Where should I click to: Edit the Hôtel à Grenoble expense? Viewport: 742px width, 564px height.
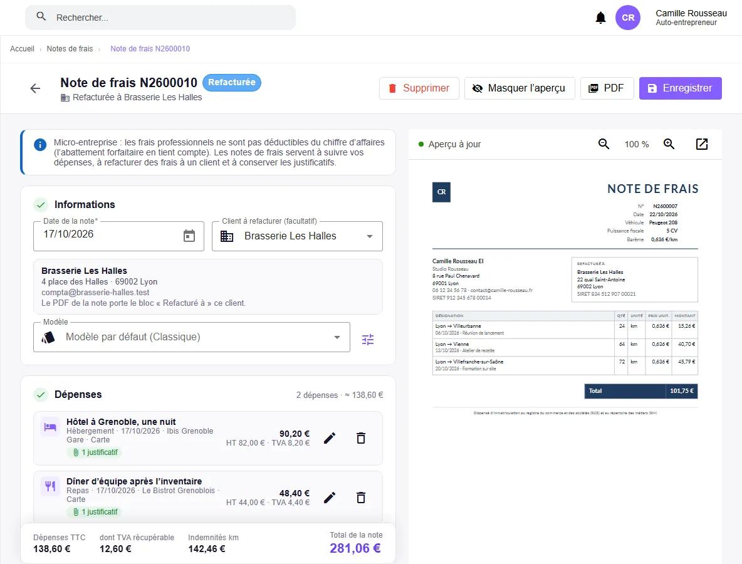(330, 438)
